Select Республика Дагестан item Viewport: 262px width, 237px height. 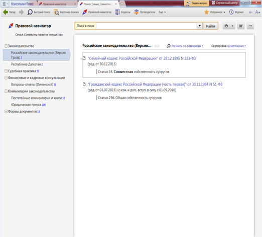coord(27,64)
